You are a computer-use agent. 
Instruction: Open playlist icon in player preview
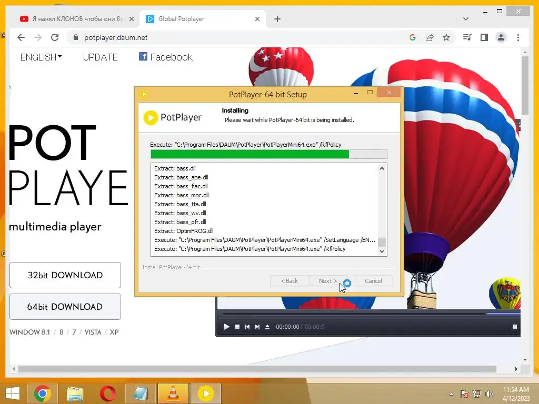(515, 327)
